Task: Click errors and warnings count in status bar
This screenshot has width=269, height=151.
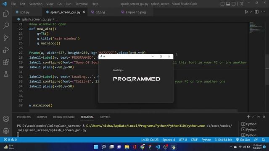Action: click(10, 140)
